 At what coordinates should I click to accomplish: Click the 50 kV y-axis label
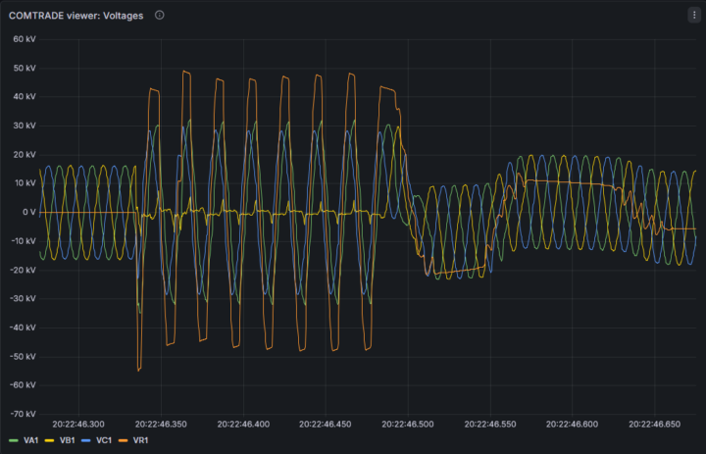[x=25, y=68]
